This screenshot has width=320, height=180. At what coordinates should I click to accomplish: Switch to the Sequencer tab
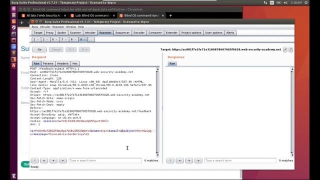pos(122,32)
